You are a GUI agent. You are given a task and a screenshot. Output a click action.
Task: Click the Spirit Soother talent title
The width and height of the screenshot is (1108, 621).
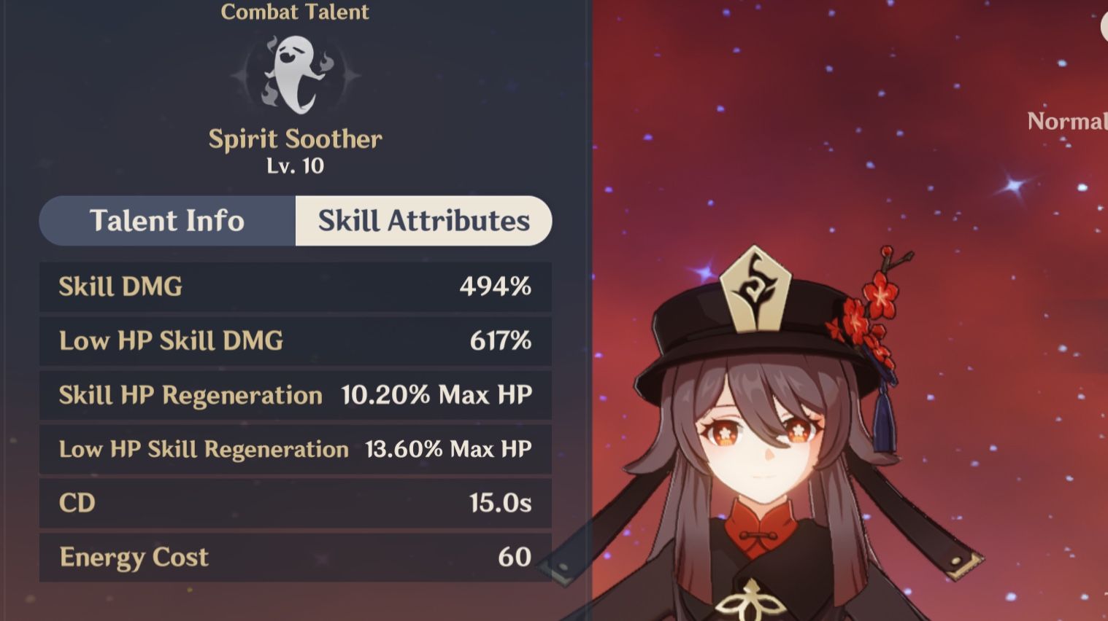click(x=295, y=138)
